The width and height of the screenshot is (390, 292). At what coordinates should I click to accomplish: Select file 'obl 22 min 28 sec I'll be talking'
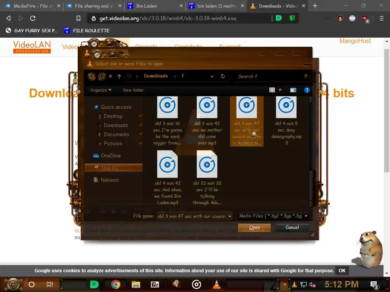[207, 178]
